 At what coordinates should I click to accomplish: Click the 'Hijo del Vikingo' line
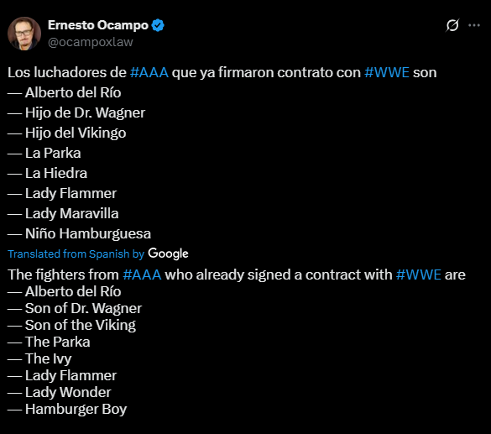[66, 133]
